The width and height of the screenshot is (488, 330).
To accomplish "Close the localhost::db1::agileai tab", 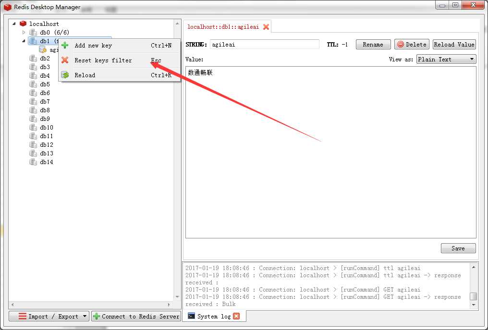I will 266,27.
